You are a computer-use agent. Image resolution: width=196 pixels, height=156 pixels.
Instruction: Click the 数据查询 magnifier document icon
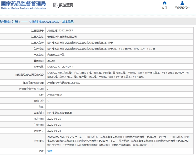click(56, 5)
